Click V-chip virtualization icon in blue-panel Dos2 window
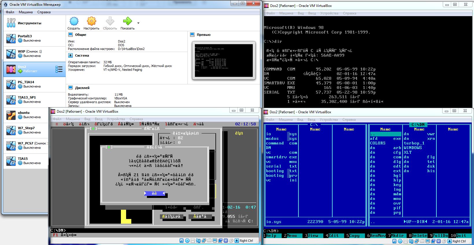This screenshot has width=474, height=245. coord(438,241)
